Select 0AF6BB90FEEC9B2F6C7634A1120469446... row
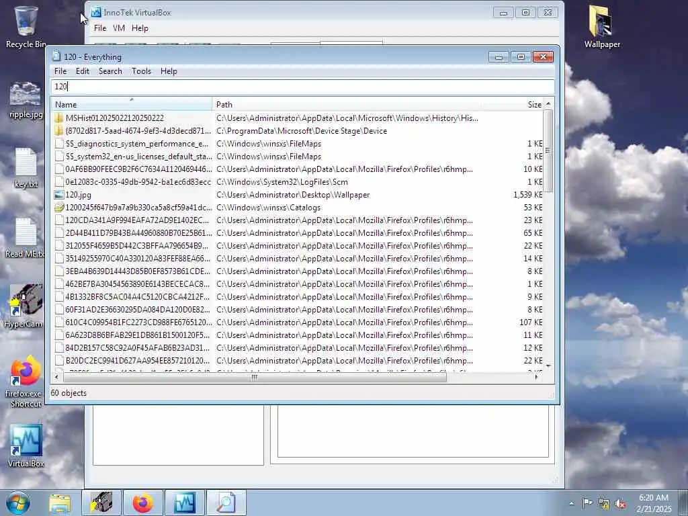The height and width of the screenshot is (516, 688). click(x=298, y=169)
